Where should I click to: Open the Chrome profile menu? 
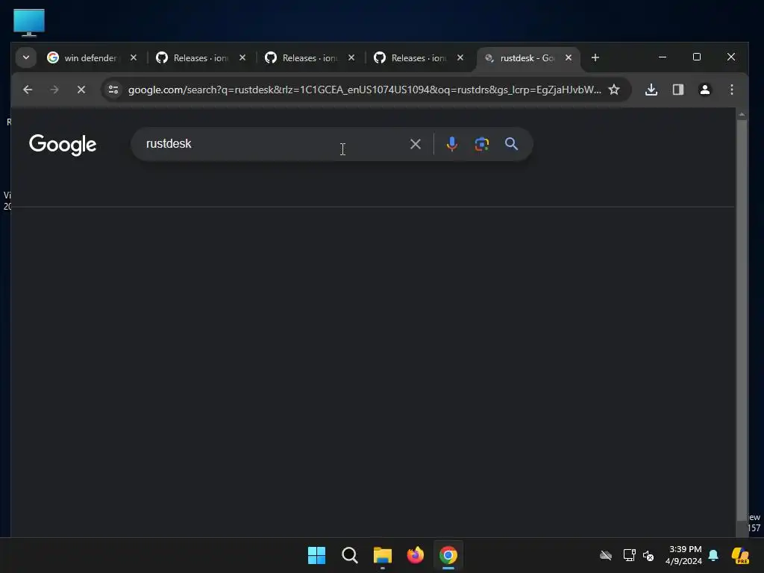(705, 90)
